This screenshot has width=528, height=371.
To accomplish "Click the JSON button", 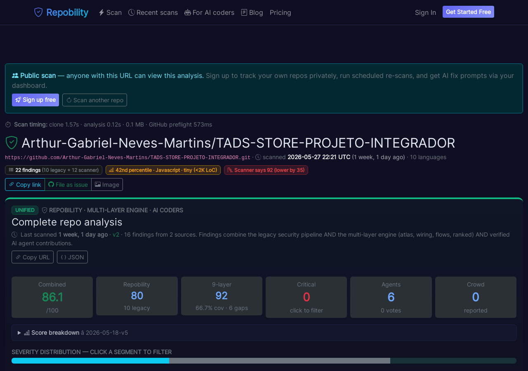I will (72, 257).
